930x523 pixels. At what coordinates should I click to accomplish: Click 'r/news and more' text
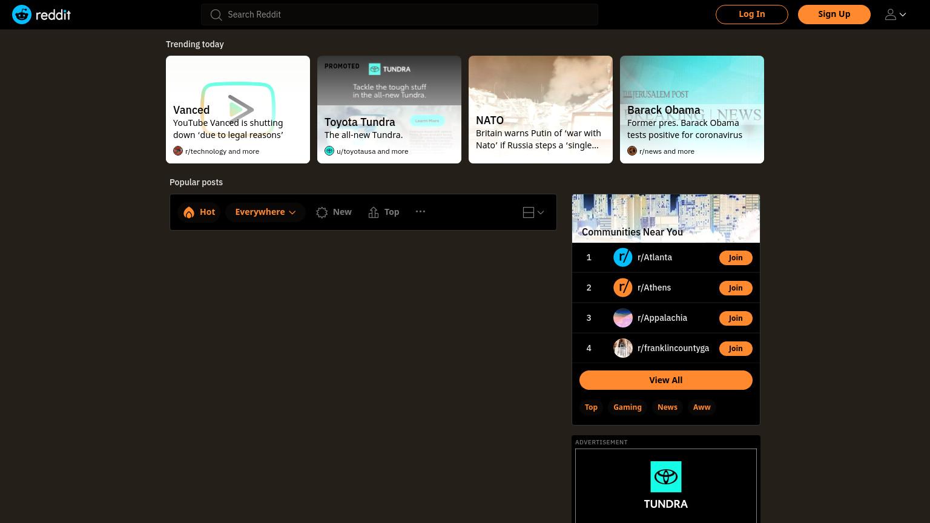(667, 151)
